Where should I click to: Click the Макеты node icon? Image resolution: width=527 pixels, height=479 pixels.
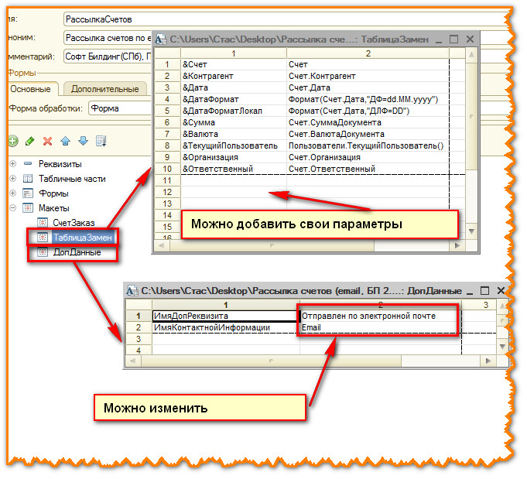[28, 209]
